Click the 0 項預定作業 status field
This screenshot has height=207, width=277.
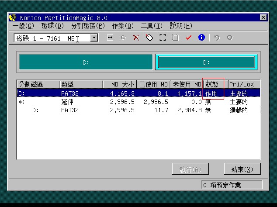(232, 185)
